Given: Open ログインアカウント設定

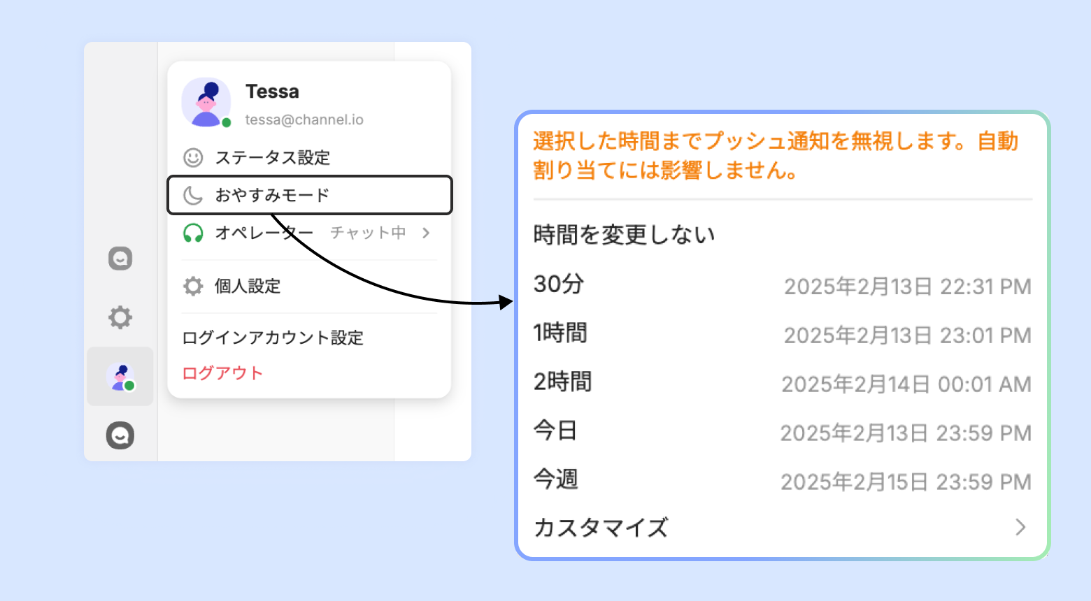Looking at the screenshot, I should pos(273,338).
